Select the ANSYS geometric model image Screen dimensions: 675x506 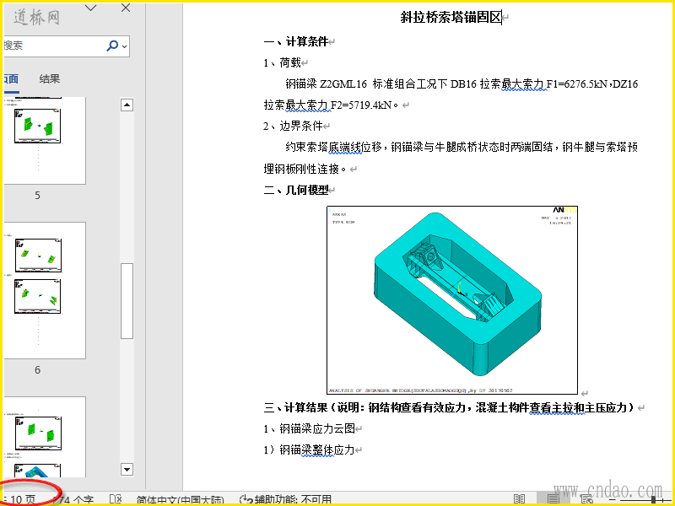point(452,300)
